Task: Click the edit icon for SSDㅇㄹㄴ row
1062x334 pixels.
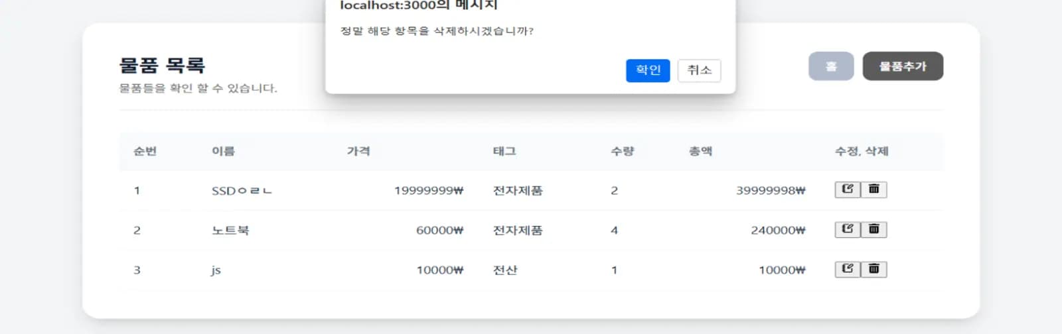Action: click(848, 190)
